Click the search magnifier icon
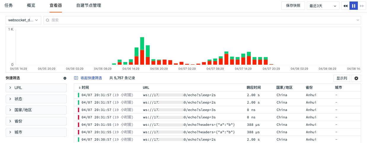367x143 pixels. 47,20
